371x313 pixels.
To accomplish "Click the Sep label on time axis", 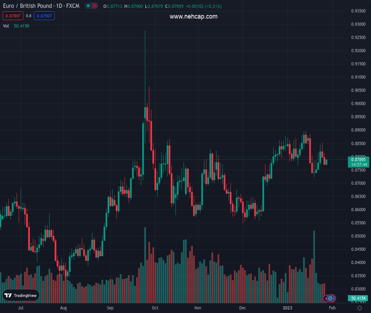I will coord(110,308).
